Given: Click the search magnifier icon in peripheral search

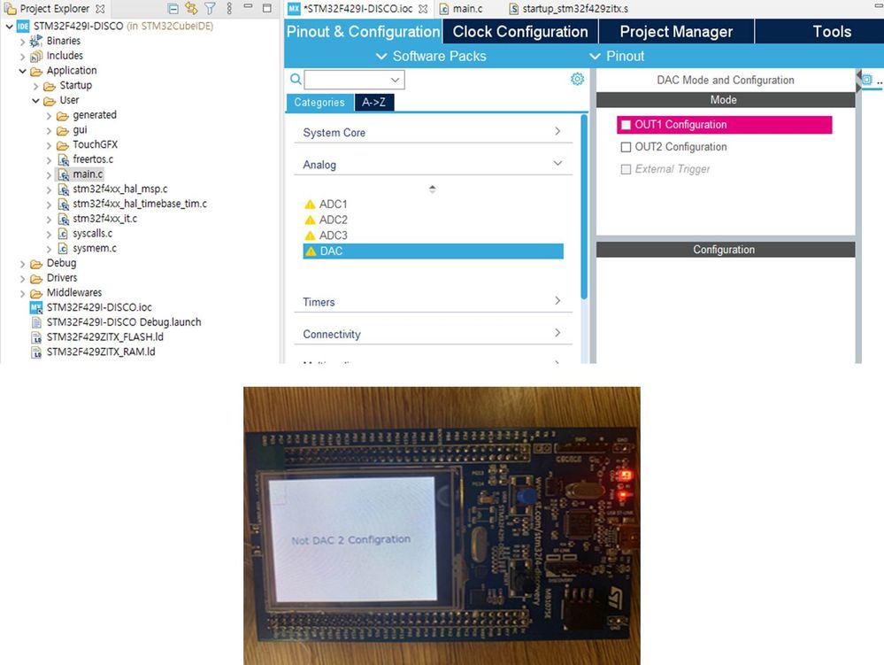Looking at the screenshot, I should coord(296,79).
